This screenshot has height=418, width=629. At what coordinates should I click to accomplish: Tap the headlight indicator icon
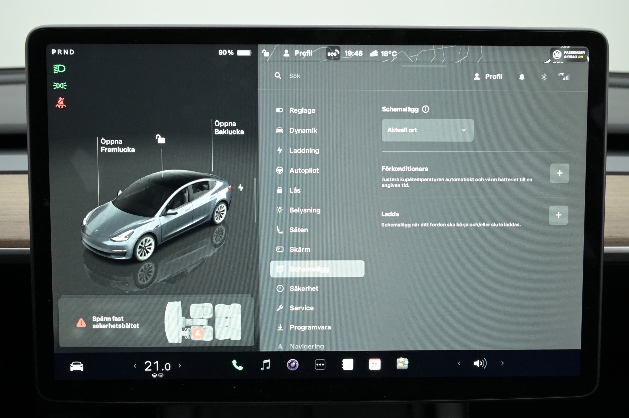pos(59,69)
